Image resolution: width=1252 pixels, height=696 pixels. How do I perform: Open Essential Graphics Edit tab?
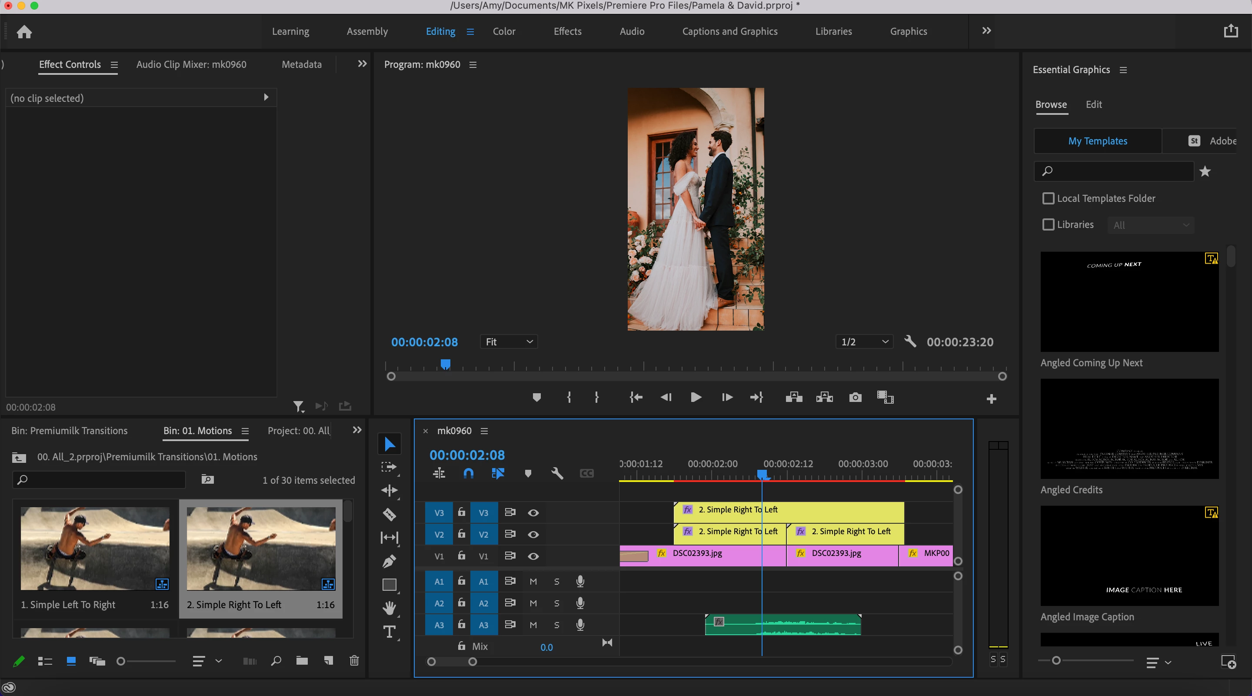pos(1094,104)
